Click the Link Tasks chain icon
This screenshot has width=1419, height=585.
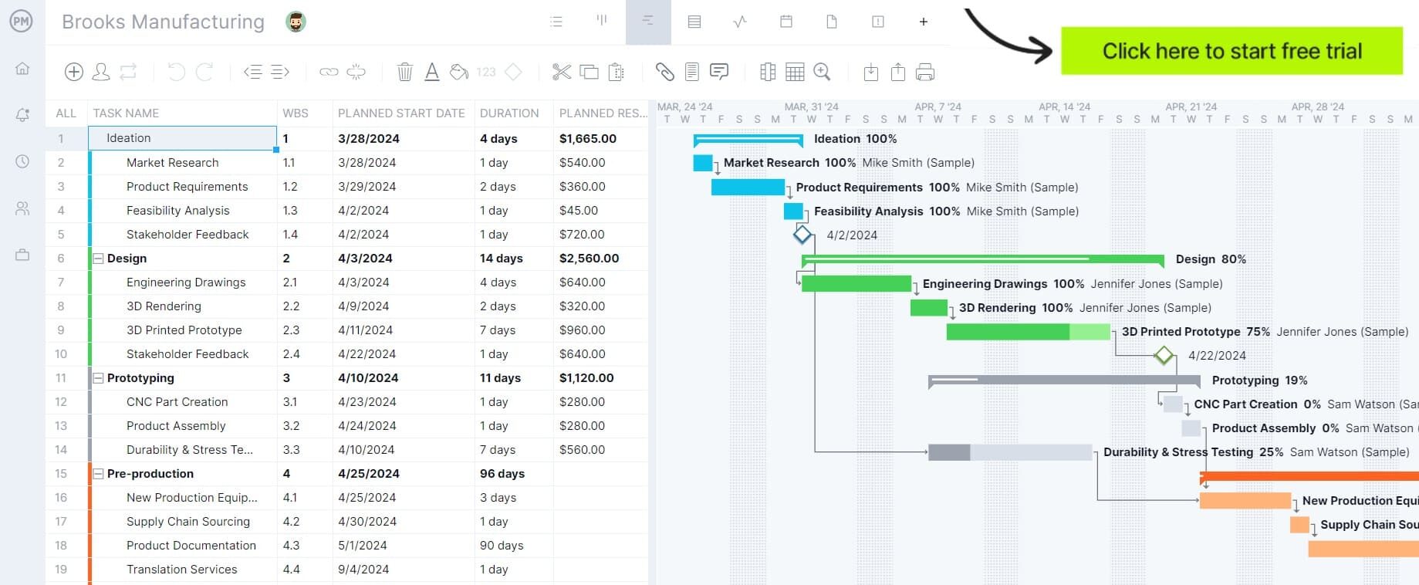(329, 72)
